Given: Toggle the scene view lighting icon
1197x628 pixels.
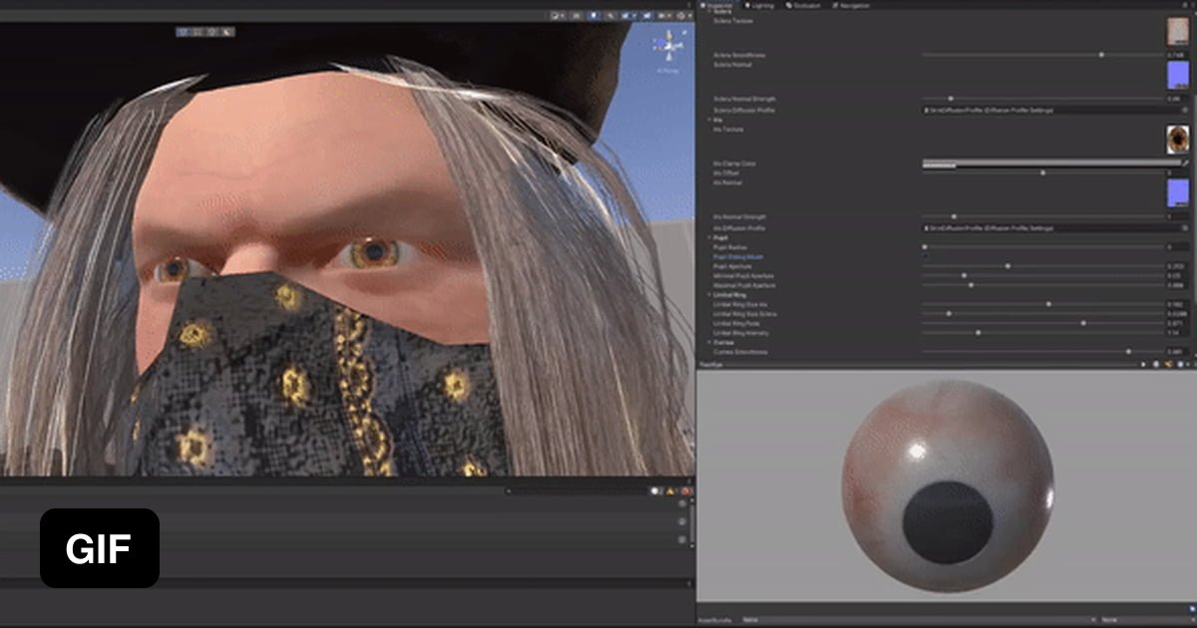Looking at the screenshot, I should click(x=595, y=15).
